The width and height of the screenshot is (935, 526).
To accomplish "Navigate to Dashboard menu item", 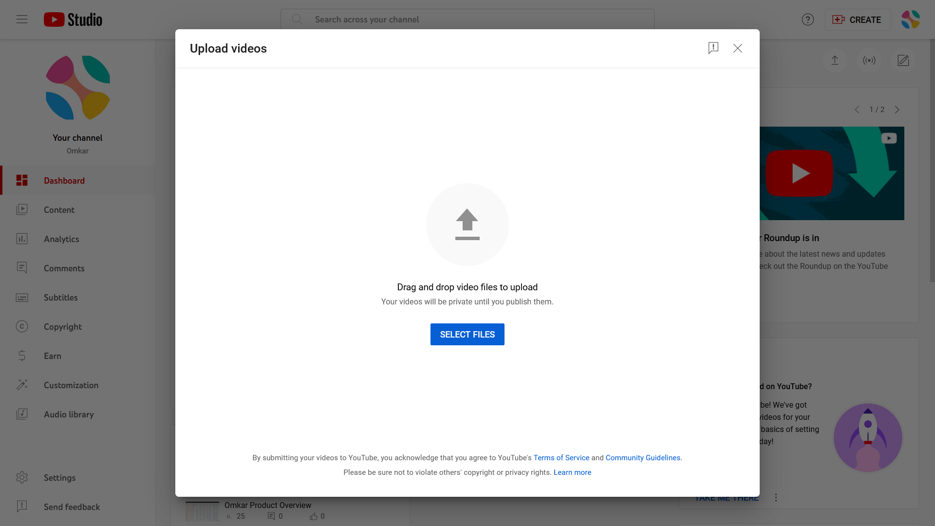I will 64,181.
